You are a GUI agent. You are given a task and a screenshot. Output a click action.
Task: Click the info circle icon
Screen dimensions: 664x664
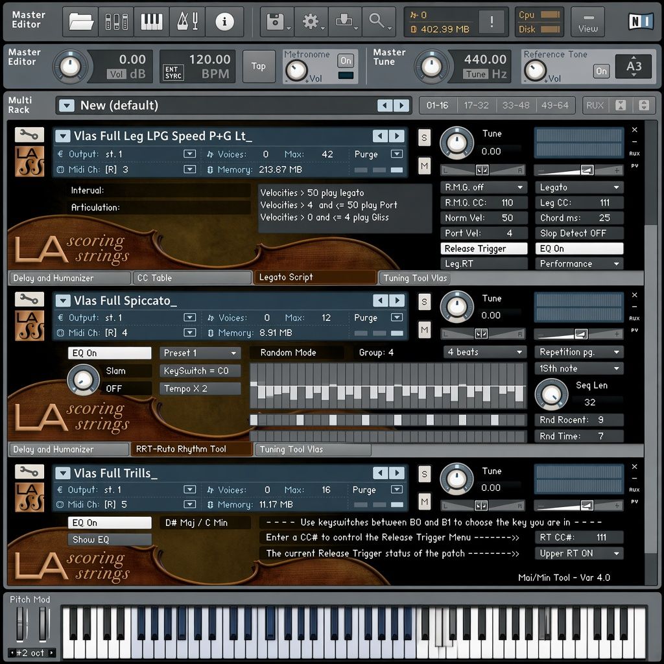point(224,21)
